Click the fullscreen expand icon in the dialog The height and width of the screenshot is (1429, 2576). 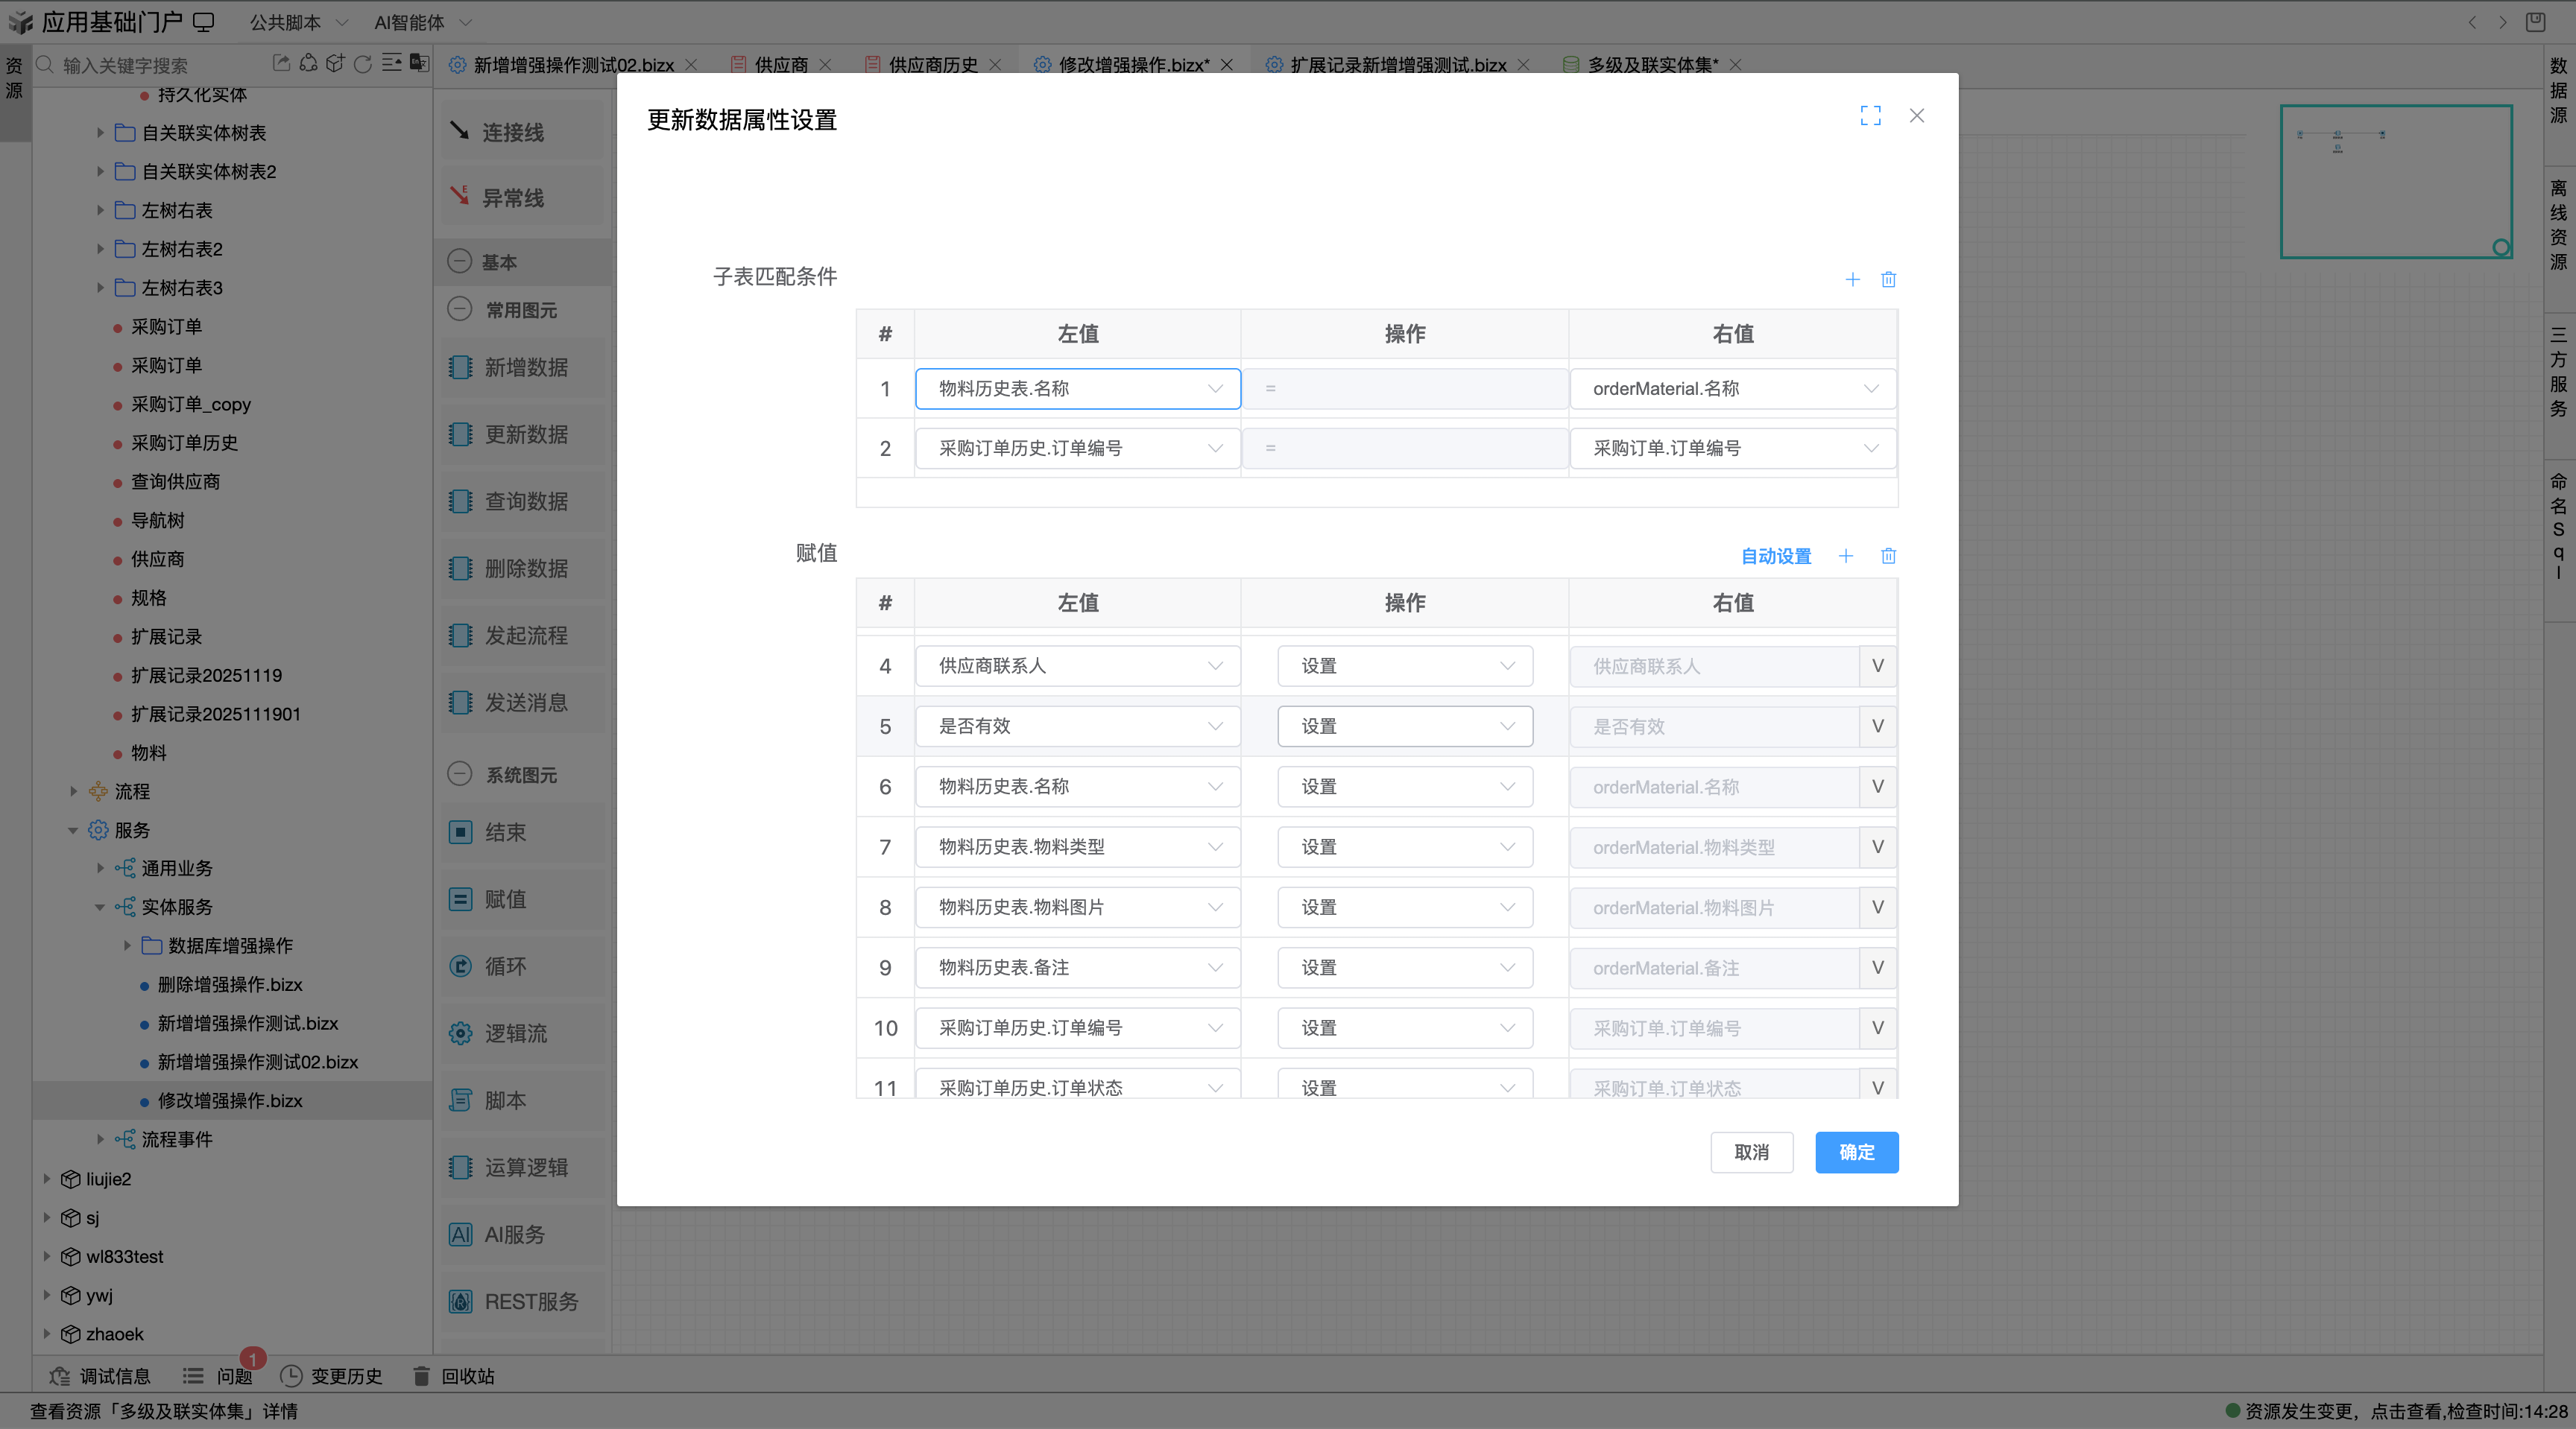click(x=1871, y=116)
